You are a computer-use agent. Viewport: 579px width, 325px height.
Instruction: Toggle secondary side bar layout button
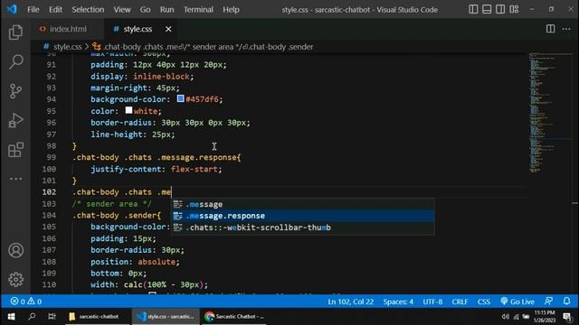point(500,9)
